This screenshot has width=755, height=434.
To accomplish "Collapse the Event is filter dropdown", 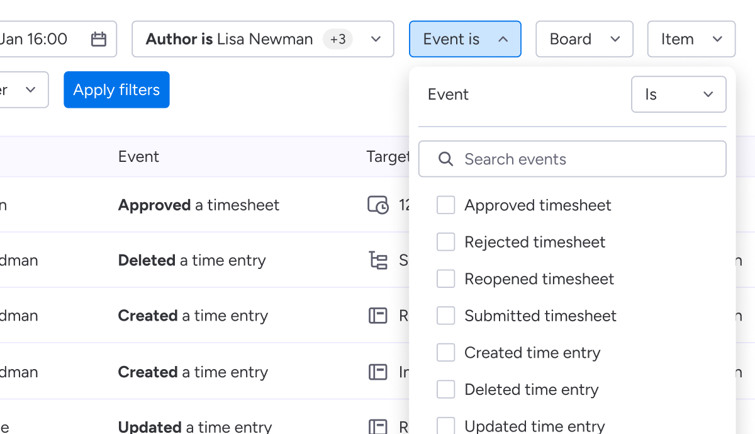I will [x=465, y=39].
